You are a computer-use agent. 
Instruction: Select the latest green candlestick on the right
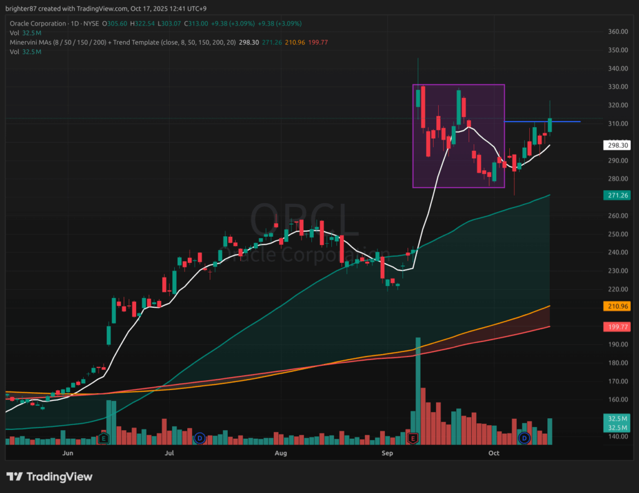(550, 124)
